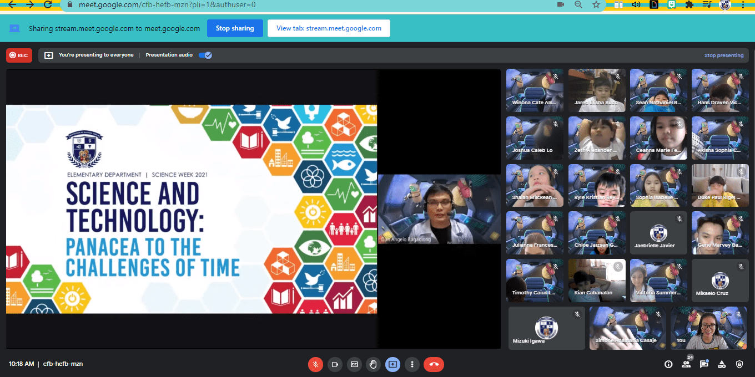Open more options three-dot menu

click(412, 364)
